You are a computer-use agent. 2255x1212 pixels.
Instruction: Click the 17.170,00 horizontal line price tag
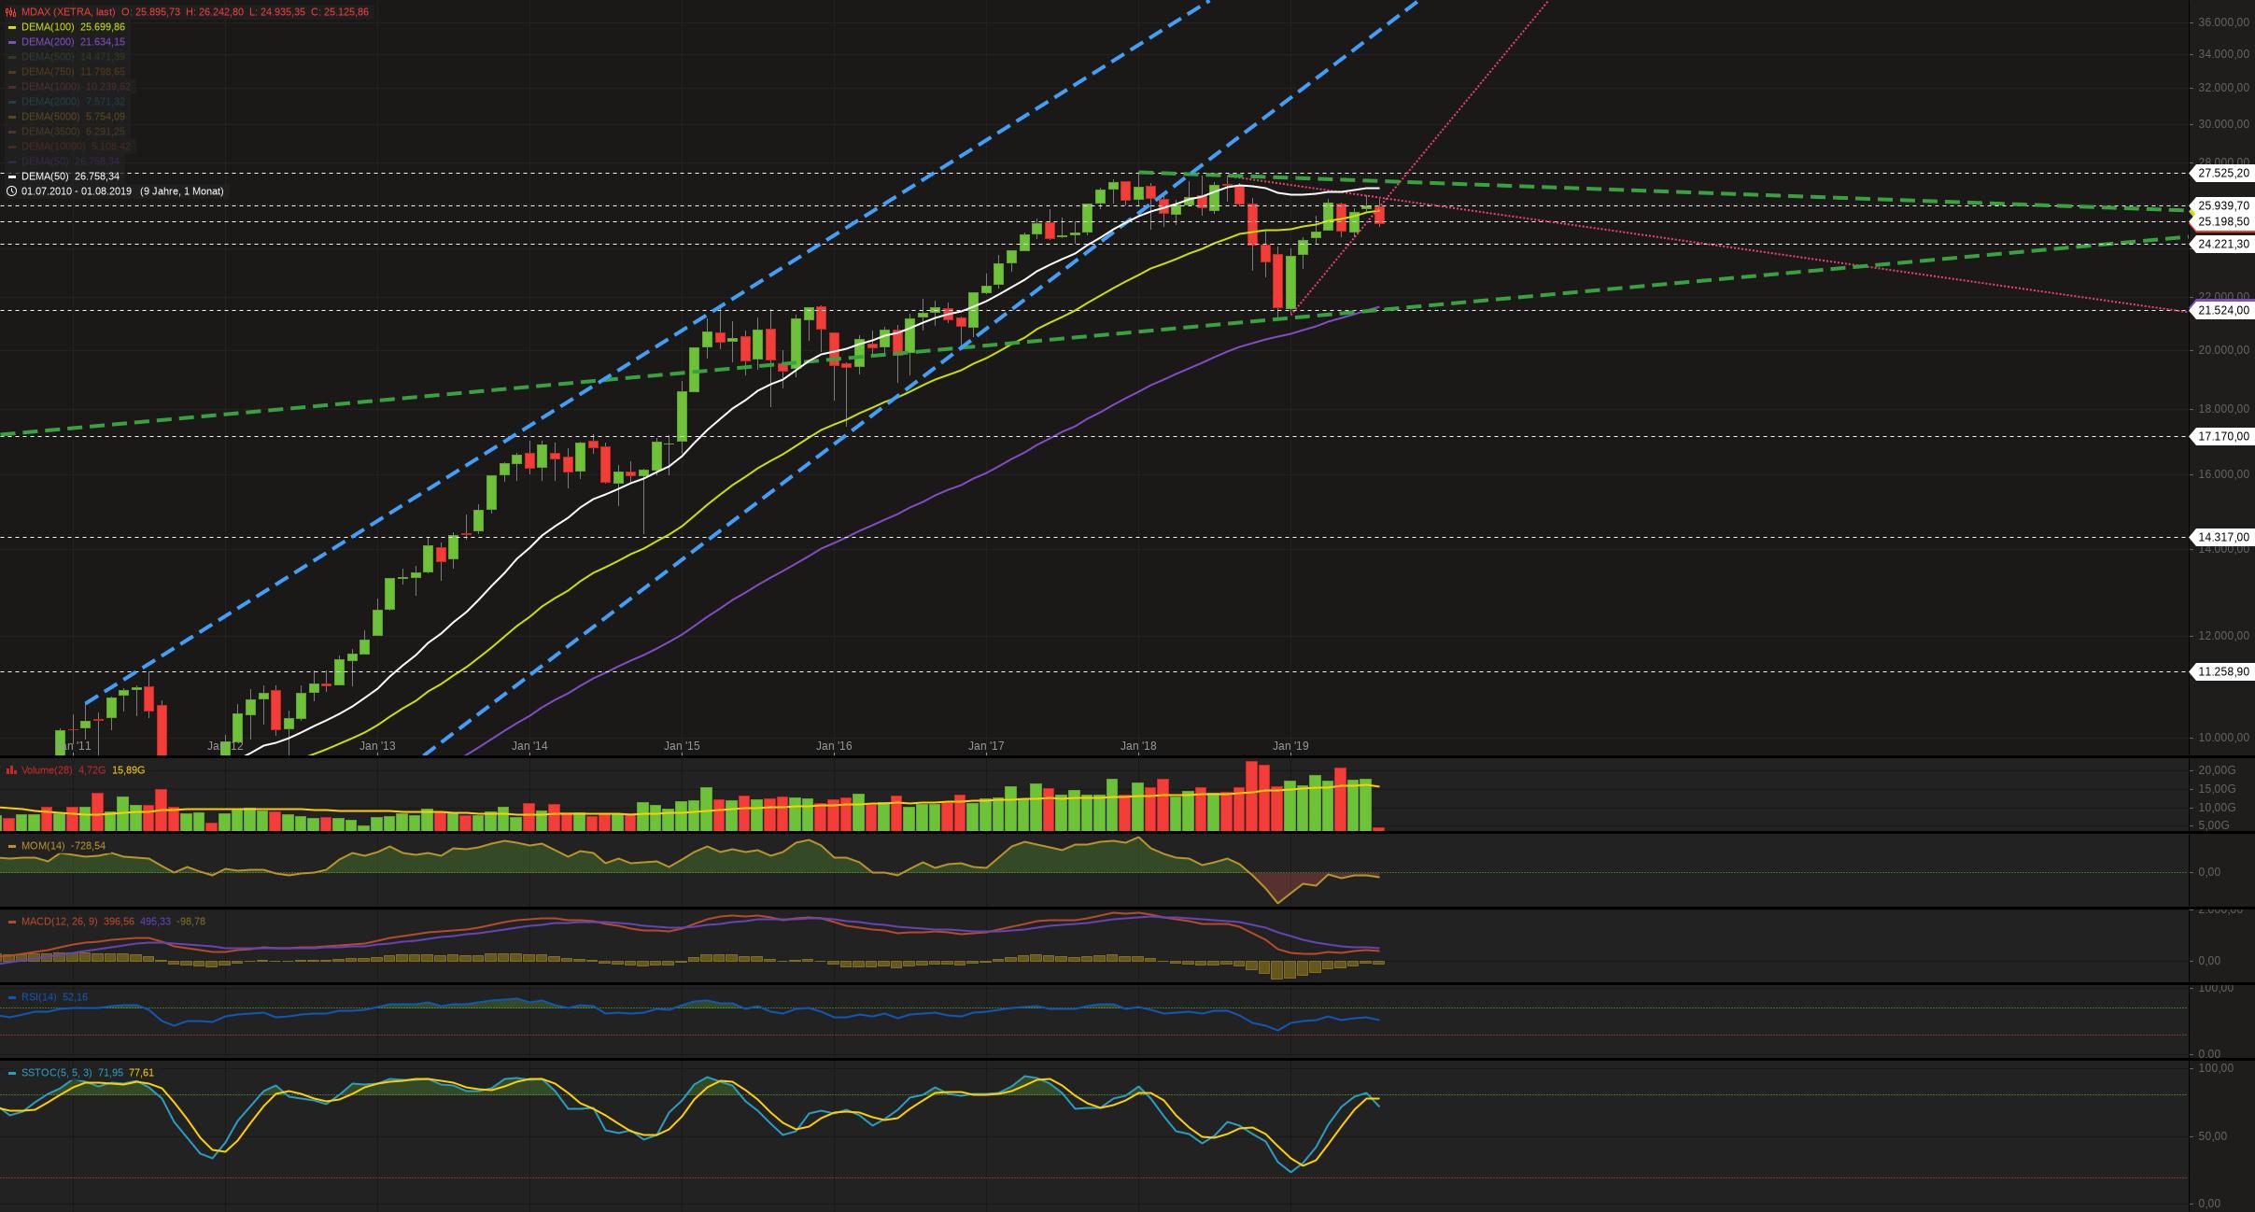click(2221, 436)
